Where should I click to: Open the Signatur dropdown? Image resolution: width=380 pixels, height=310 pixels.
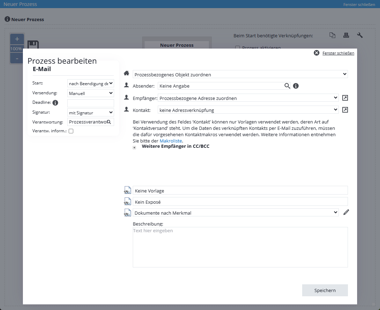[91, 113]
